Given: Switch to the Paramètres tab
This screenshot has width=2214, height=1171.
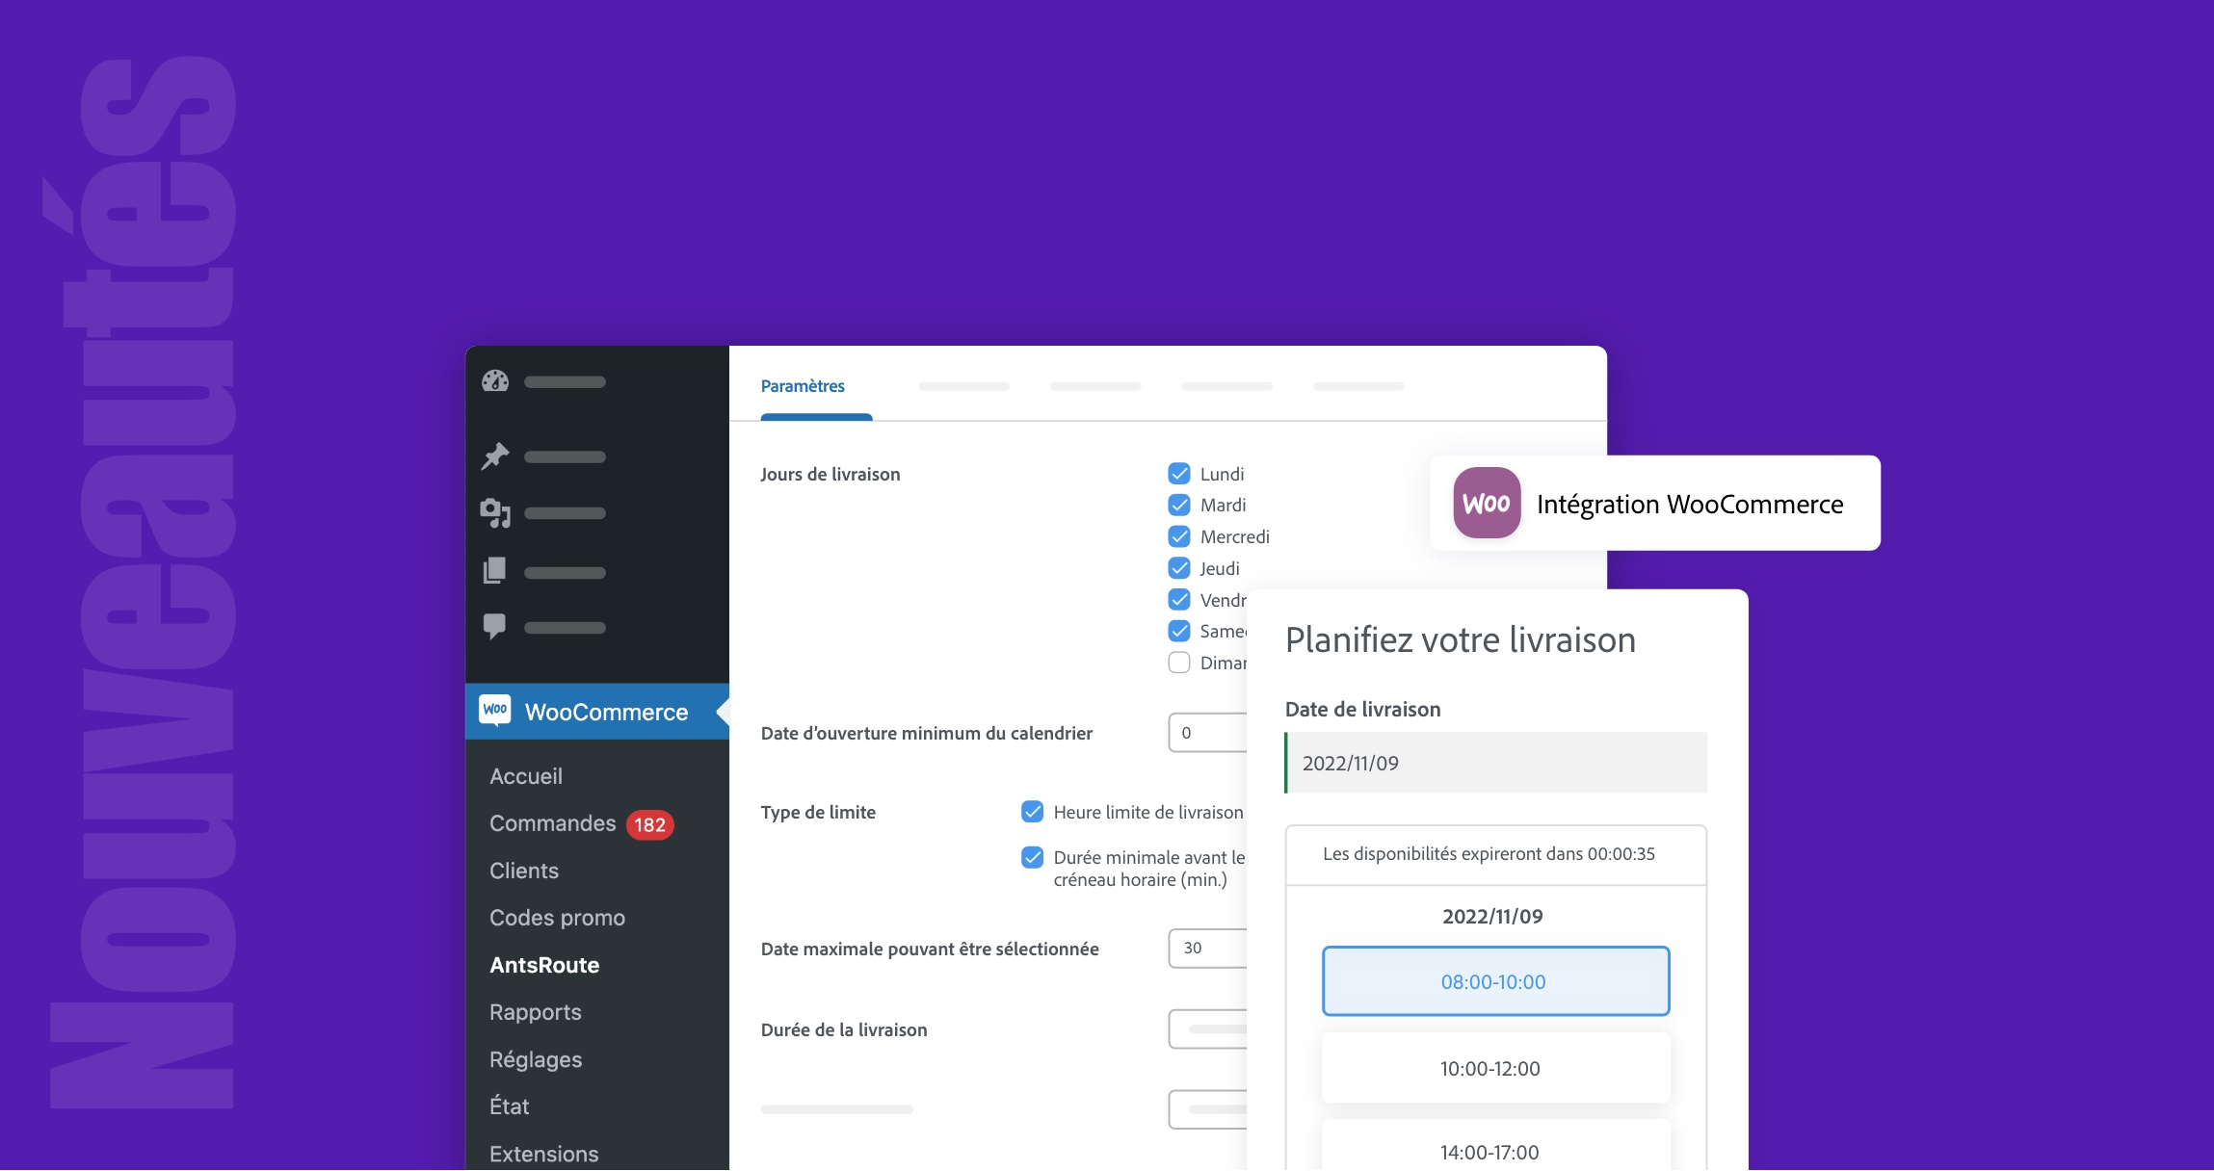Looking at the screenshot, I should point(803,386).
